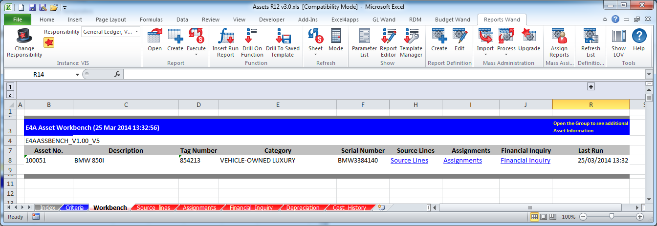Click the Import mass administration icon

pos(485,36)
